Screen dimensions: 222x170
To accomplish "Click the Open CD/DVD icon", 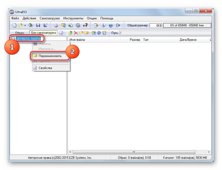I will pos(30,25).
